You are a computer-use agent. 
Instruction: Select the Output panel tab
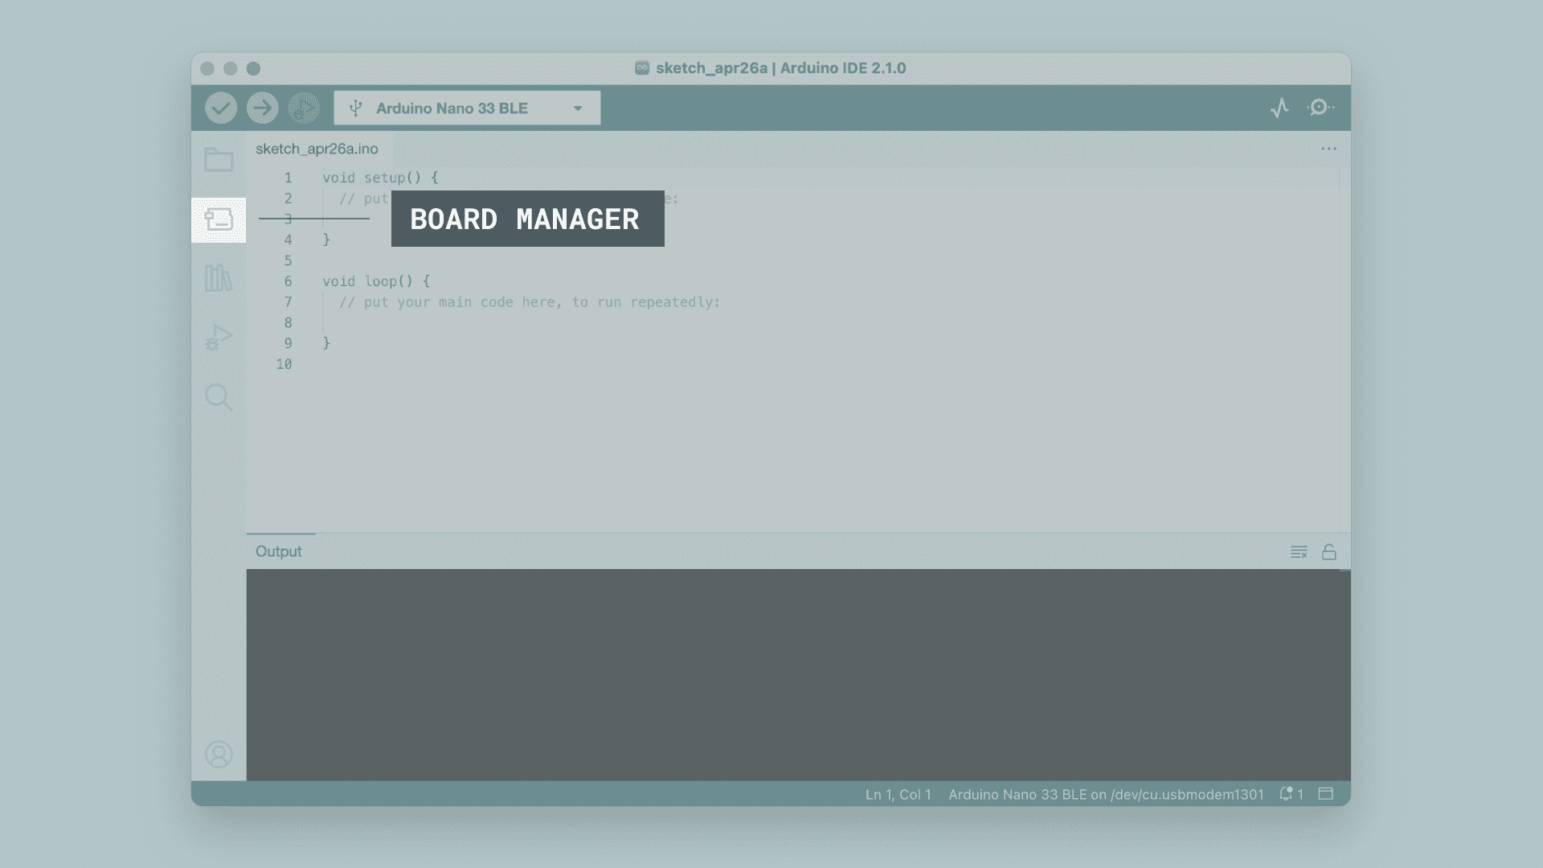coord(279,551)
